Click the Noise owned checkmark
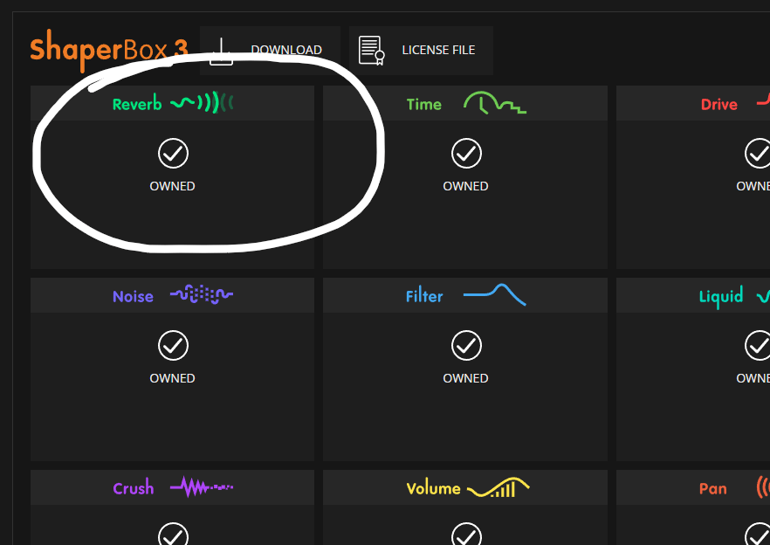Image resolution: width=770 pixels, height=545 pixels. coord(173,346)
